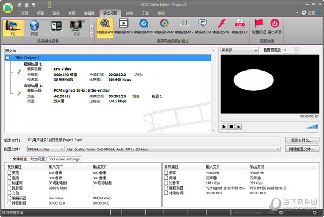The height and width of the screenshot is (217, 324).
Task: Open the MPEG4 profiles dropdown
Action: point(45,149)
